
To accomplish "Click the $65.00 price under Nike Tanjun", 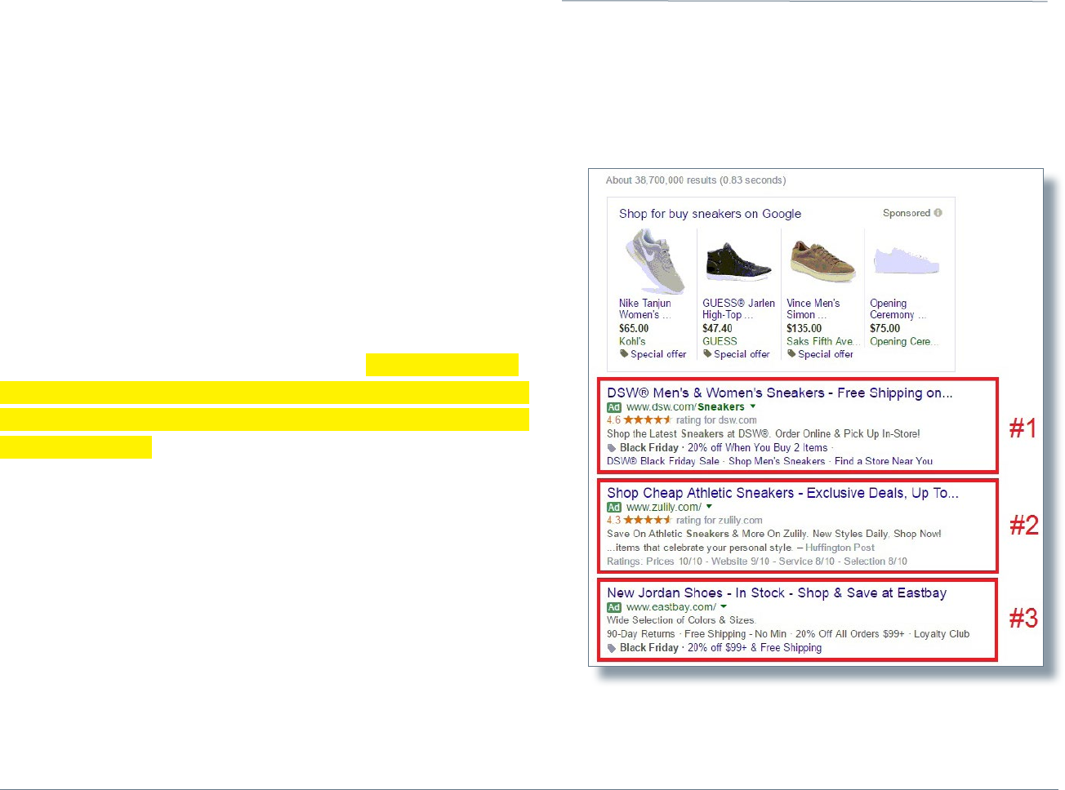I will (x=634, y=329).
